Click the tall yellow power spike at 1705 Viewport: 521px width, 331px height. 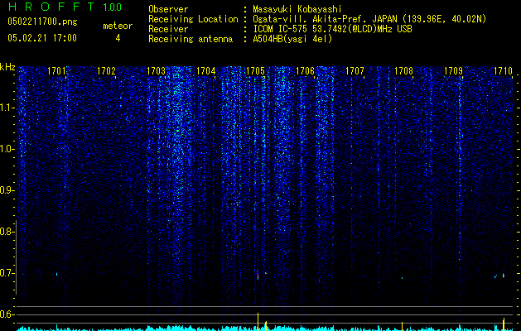tap(258, 322)
